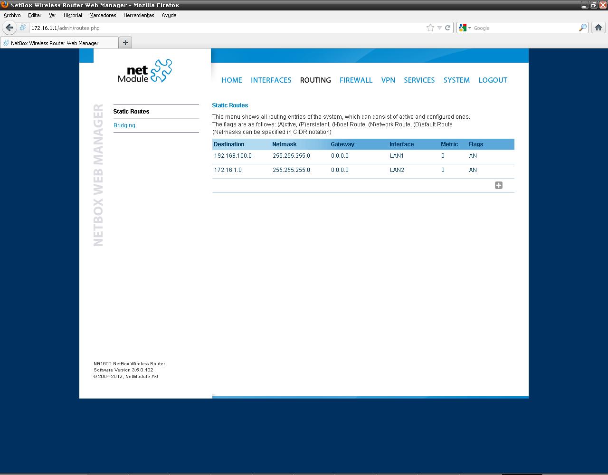
Task: Click the gateway 0.0.0.0 of the LAN2 route
Action: 340,170
